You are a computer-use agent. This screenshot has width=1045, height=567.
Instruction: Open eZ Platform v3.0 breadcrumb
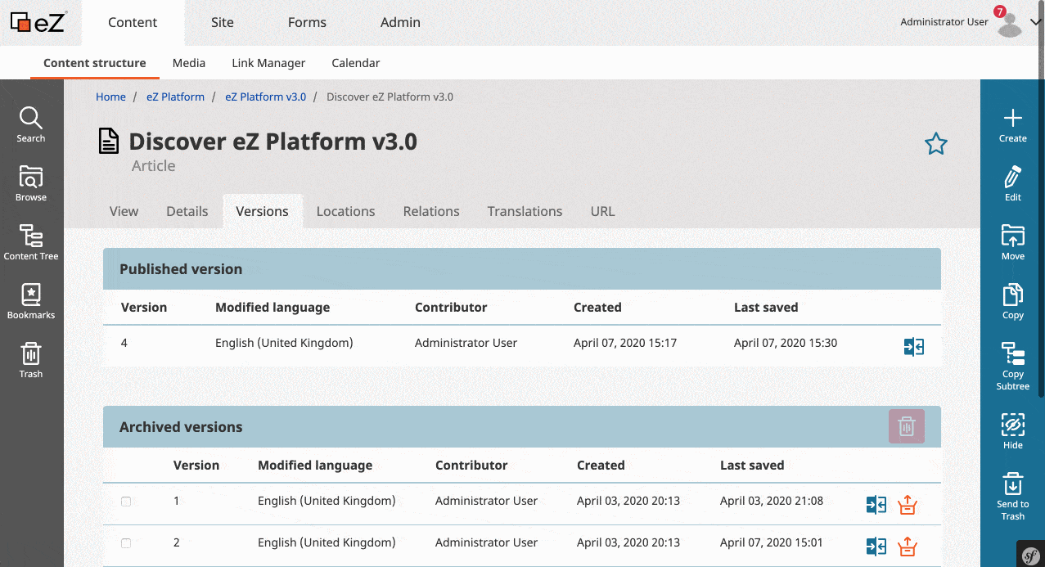265,97
